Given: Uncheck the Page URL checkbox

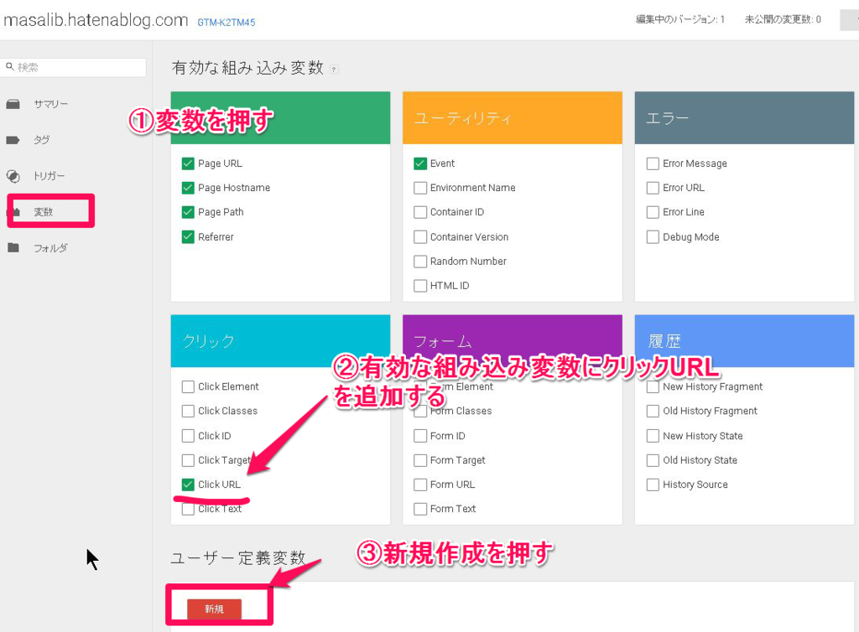Looking at the screenshot, I should click(x=188, y=163).
